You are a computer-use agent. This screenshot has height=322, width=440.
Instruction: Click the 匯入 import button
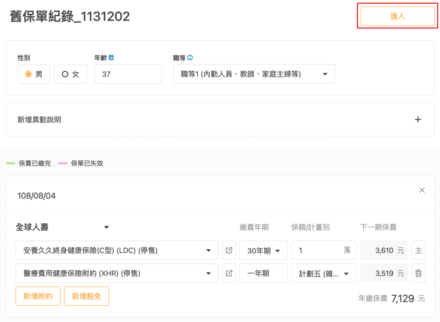(x=397, y=16)
